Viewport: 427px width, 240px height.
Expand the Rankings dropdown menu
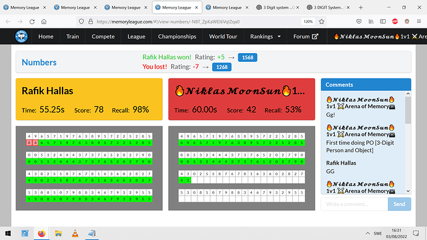(265, 36)
